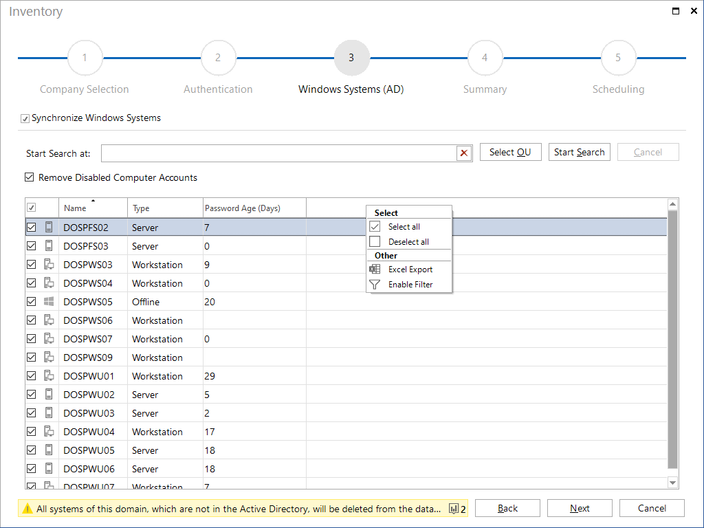Click the workstation icon for DOSPWS03
704x528 pixels.
coord(49,265)
